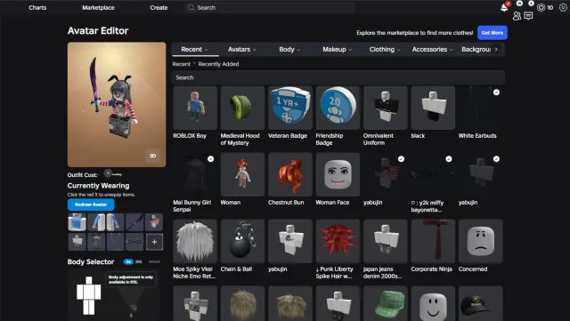Click the white body figure in Body Selector
Screen dimensions: 570x321
(x=88, y=295)
